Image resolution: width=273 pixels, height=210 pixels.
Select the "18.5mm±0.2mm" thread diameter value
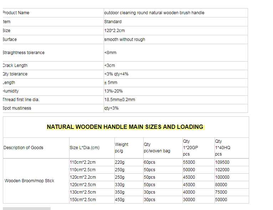pyautogui.click(x=119, y=100)
